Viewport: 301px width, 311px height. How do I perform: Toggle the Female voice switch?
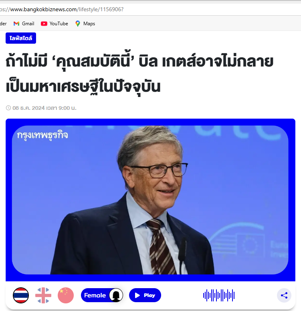point(102,295)
